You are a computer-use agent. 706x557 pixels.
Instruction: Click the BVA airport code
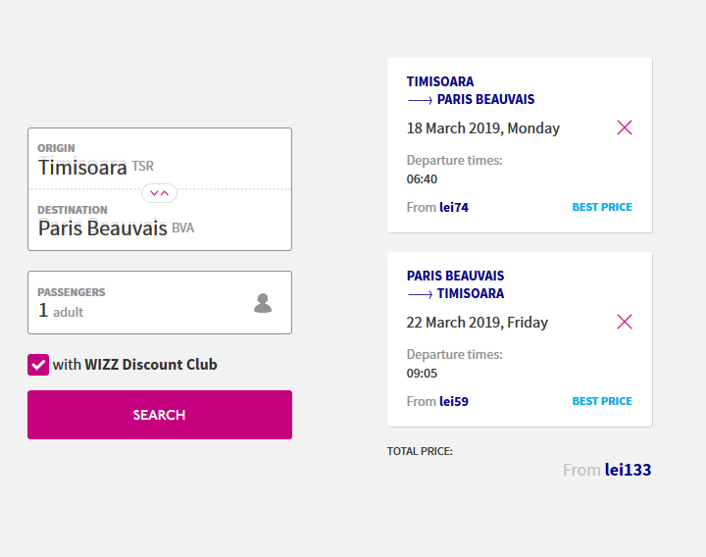point(182,228)
